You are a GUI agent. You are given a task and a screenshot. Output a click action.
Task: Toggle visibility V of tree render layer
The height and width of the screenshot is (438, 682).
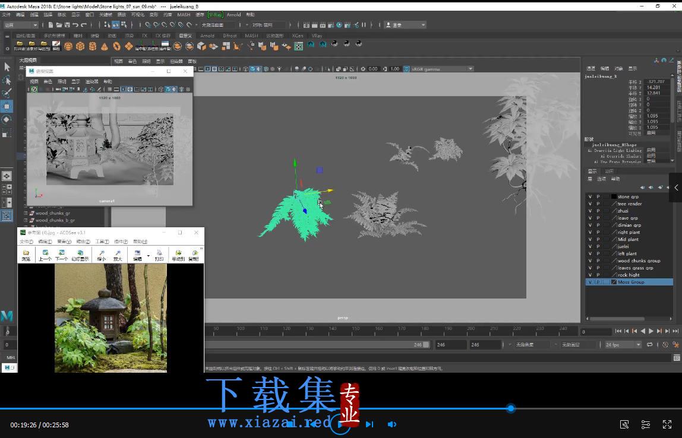coord(591,204)
